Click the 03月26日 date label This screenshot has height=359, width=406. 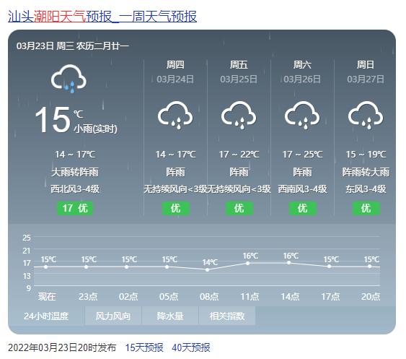pos(302,79)
